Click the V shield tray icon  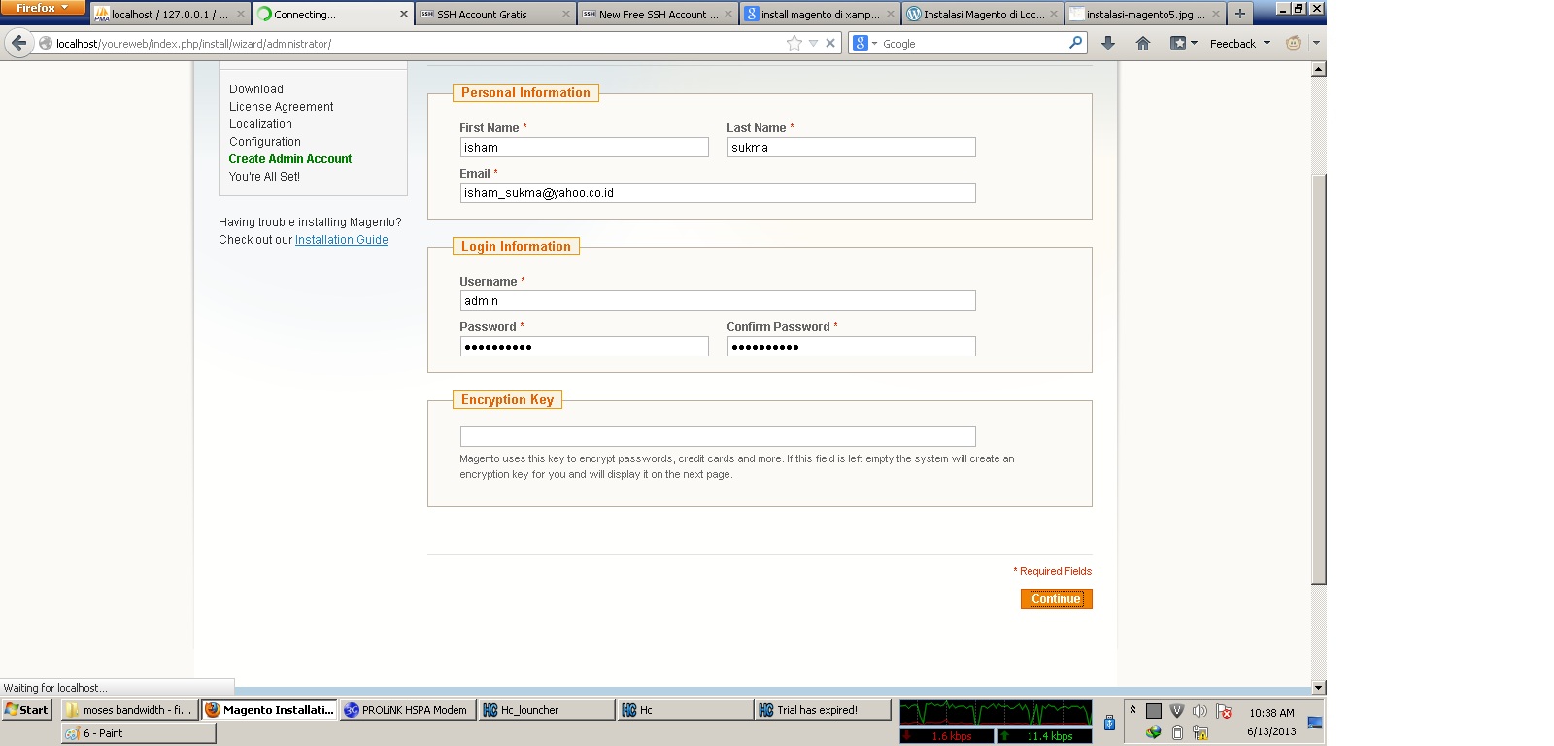tap(1176, 711)
